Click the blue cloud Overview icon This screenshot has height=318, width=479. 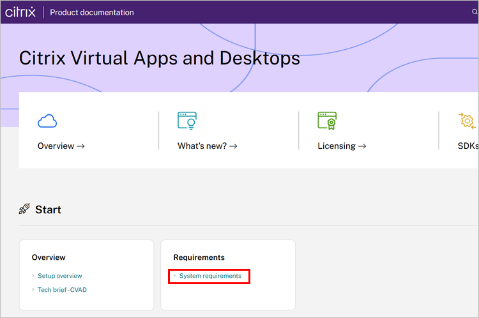click(47, 121)
